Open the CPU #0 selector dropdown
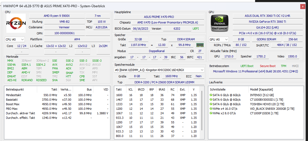 click(15, 40)
